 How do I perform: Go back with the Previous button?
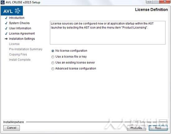[136, 128]
